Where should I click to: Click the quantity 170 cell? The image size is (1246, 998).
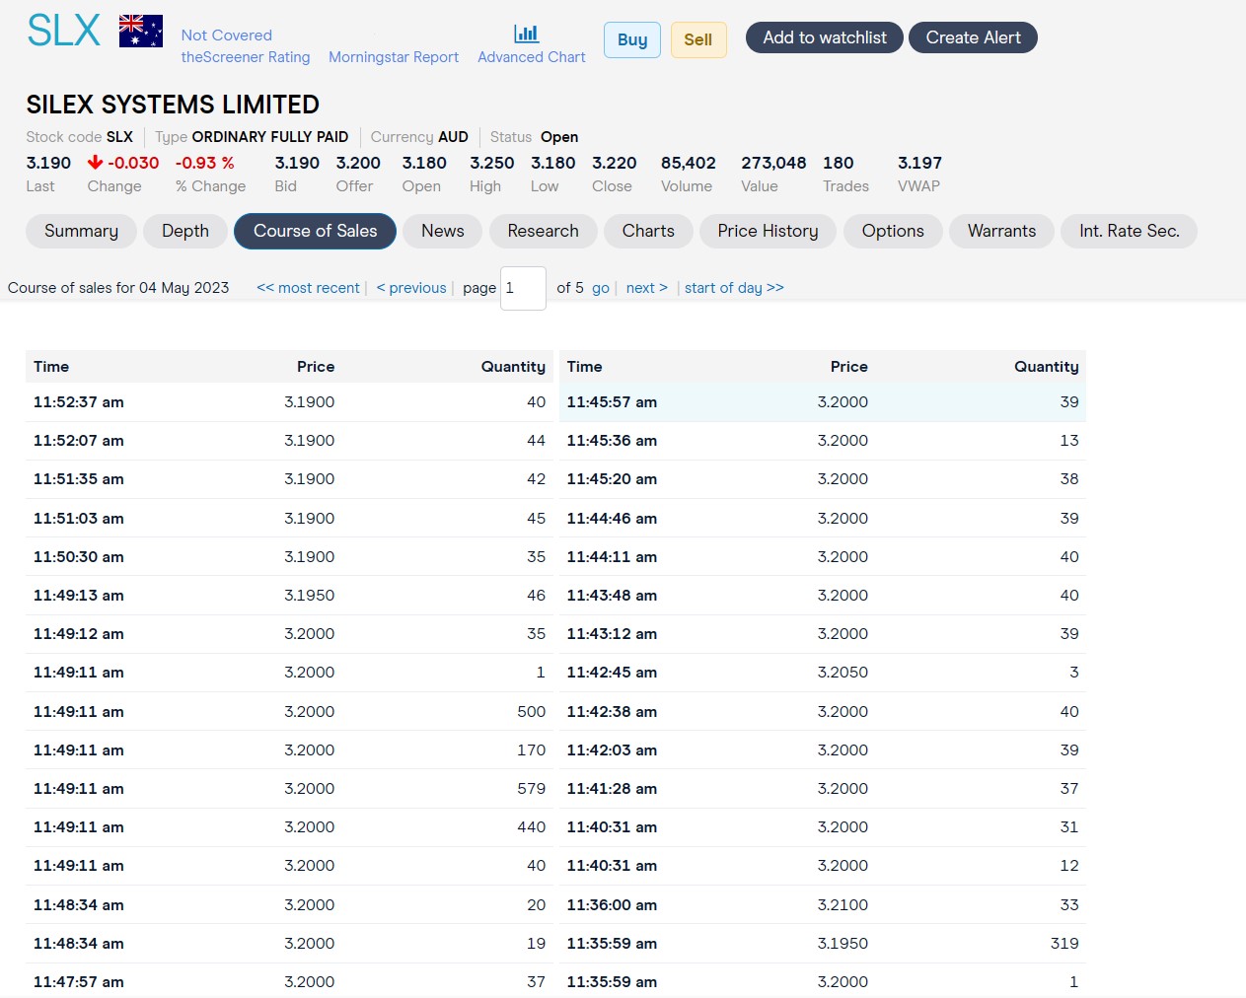coord(532,750)
